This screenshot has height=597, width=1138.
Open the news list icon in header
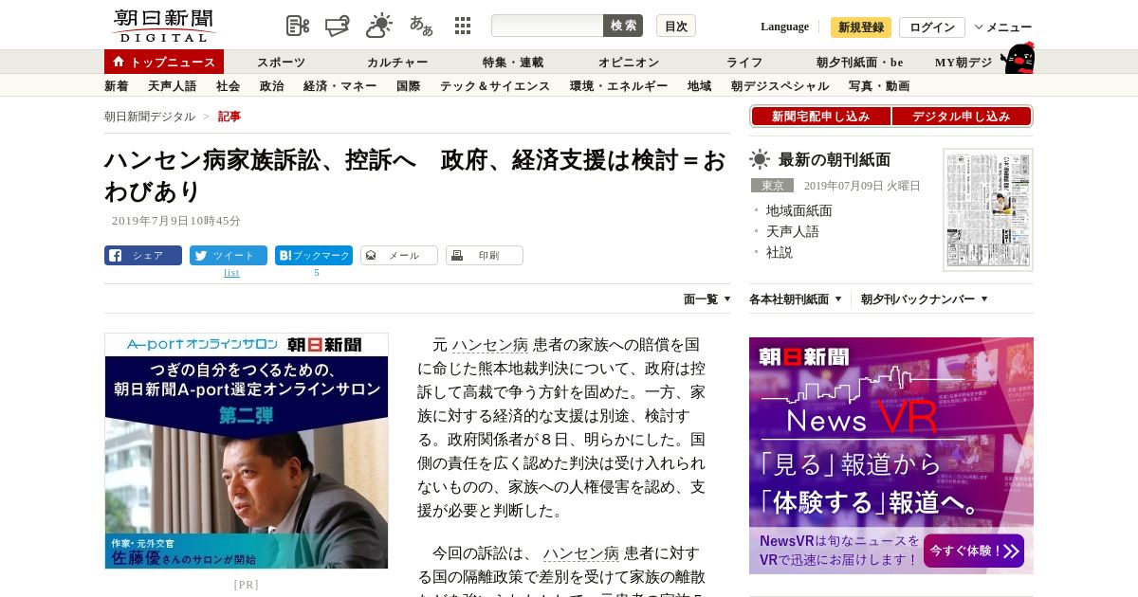pyautogui.click(x=298, y=26)
